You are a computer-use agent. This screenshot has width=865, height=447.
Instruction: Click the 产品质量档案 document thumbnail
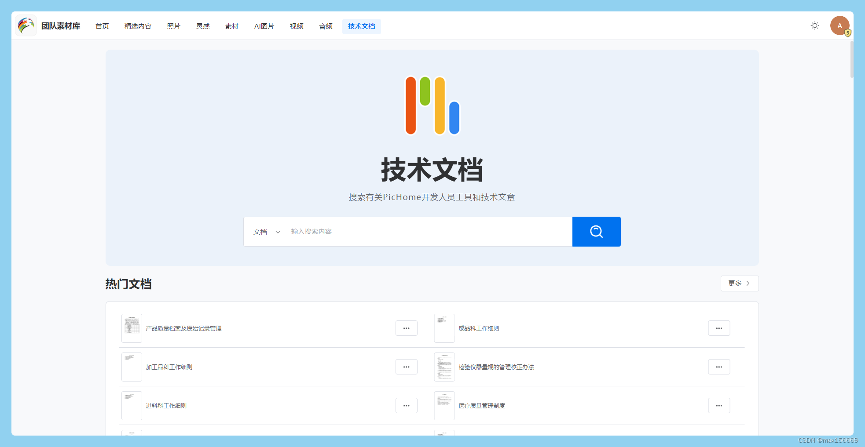tap(132, 328)
